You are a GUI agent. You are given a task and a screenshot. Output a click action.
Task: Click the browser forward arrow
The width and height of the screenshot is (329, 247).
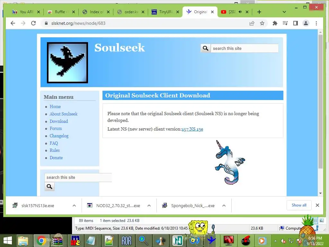[x=23, y=23]
